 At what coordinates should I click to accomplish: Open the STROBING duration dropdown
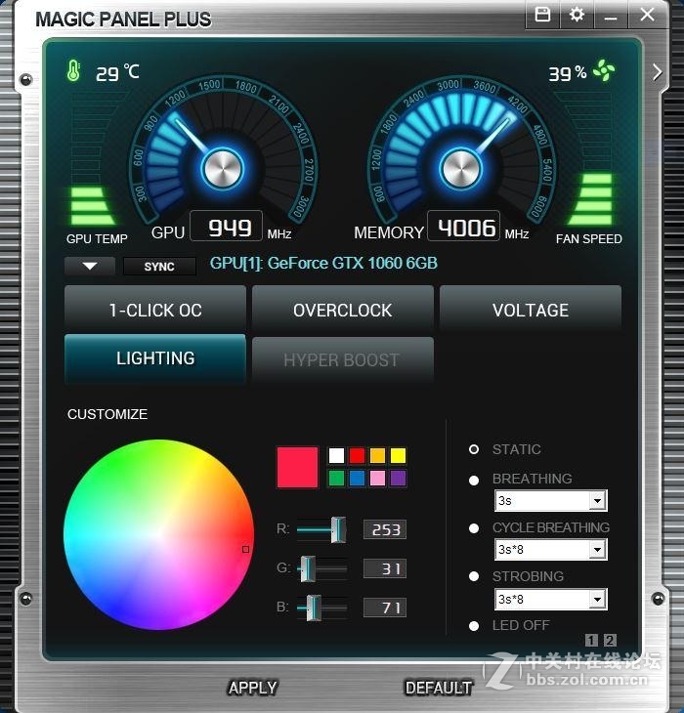coord(551,600)
